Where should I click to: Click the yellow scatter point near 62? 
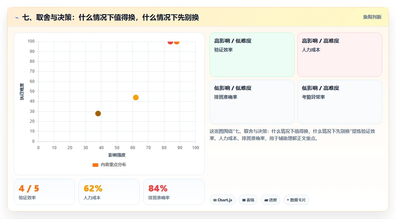(x=136, y=98)
